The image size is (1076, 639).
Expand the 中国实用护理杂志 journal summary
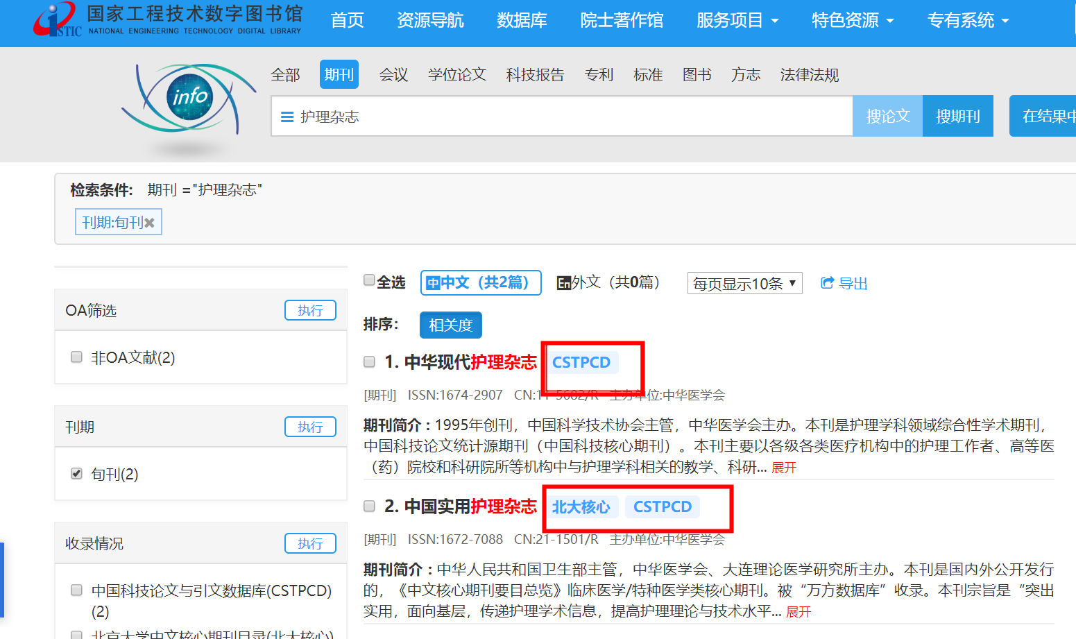799,612
